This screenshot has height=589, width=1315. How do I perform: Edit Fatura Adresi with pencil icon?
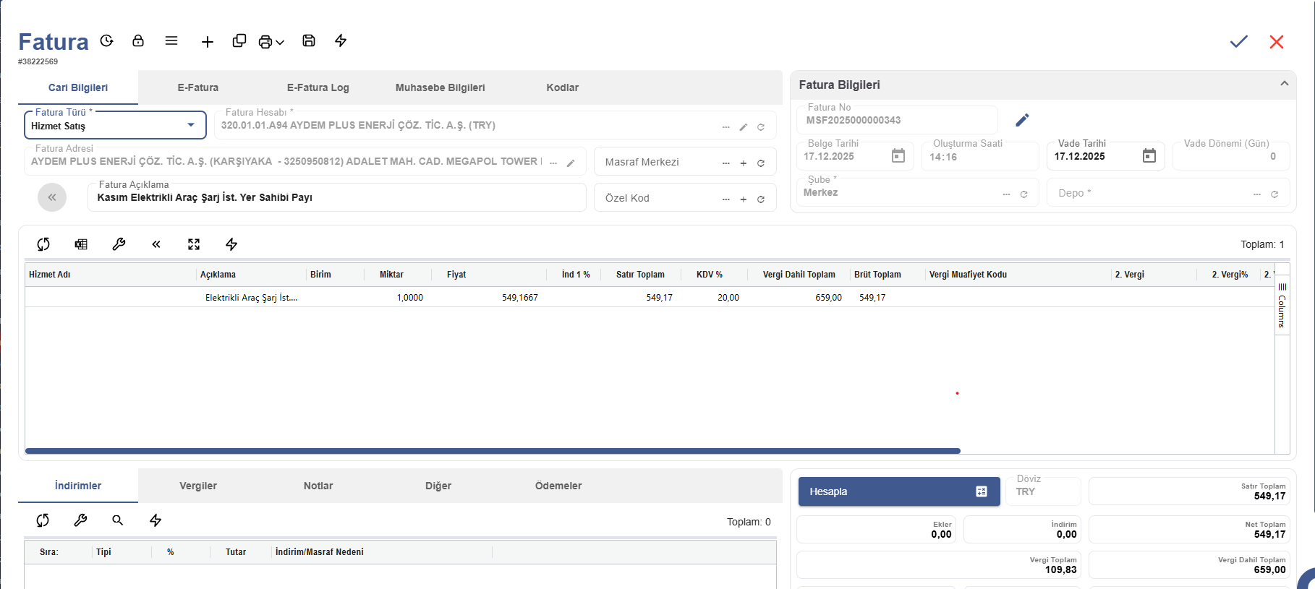pyautogui.click(x=571, y=163)
